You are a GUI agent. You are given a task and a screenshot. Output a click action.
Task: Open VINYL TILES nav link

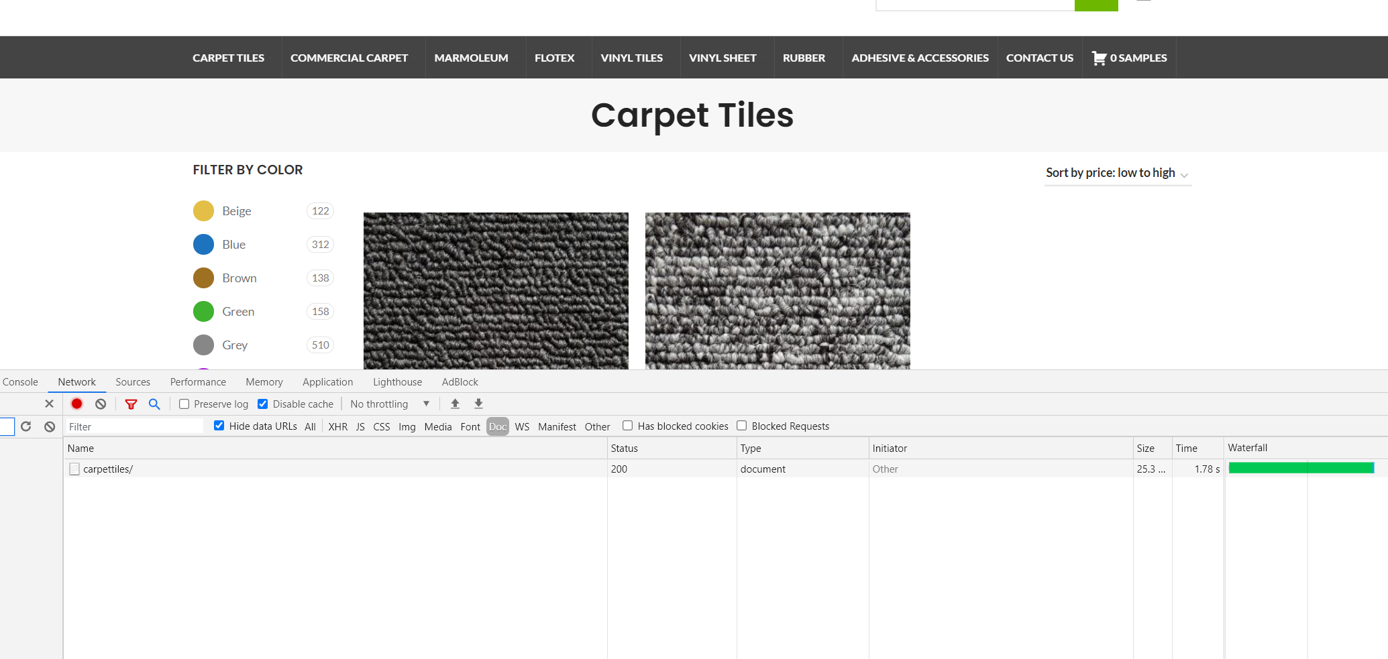(x=631, y=58)
